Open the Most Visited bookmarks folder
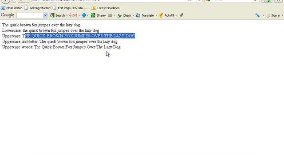The height and width of the screenshot is (159, 284). coord(12,8)
